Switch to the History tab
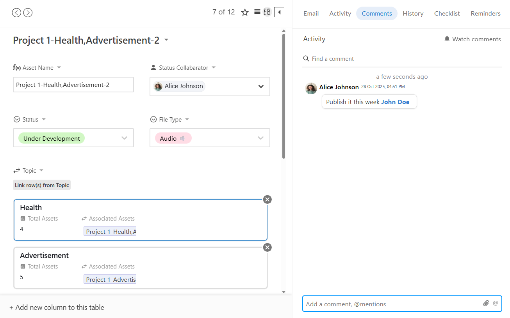 (x=413, y=13)
